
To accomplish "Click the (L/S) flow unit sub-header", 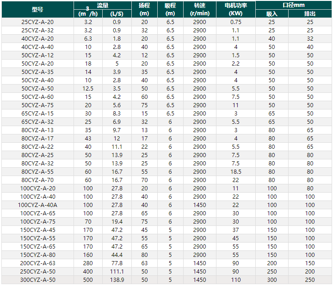I will click(x=116, y=14).
